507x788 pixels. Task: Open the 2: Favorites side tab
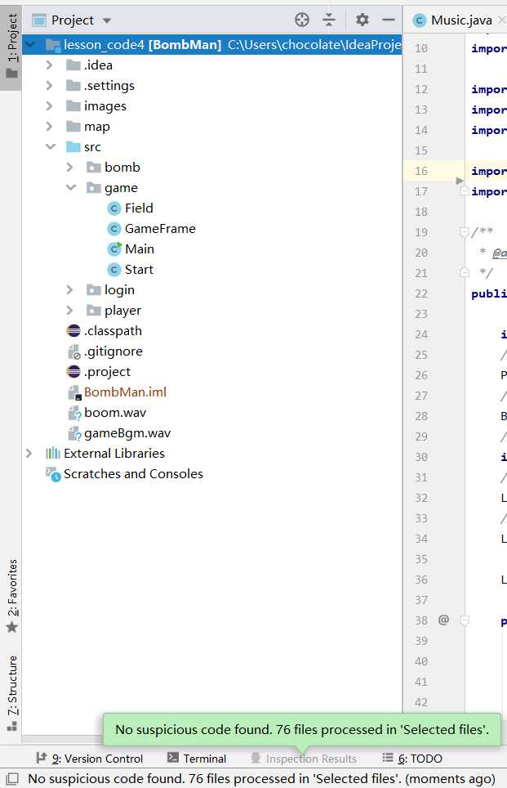11,596
